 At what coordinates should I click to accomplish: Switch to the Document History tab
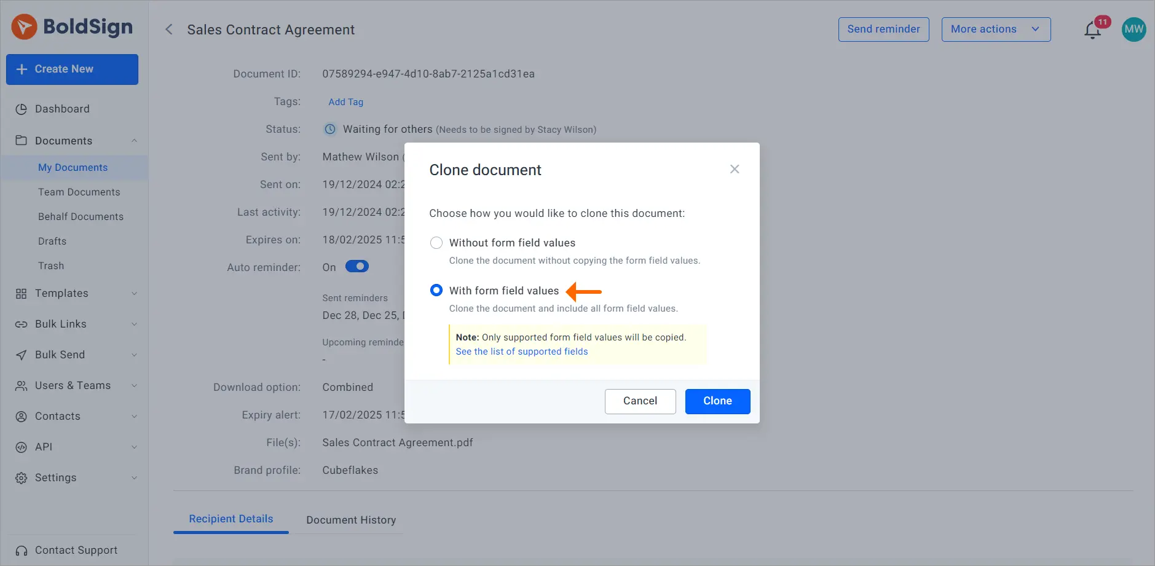coord(351,521)
